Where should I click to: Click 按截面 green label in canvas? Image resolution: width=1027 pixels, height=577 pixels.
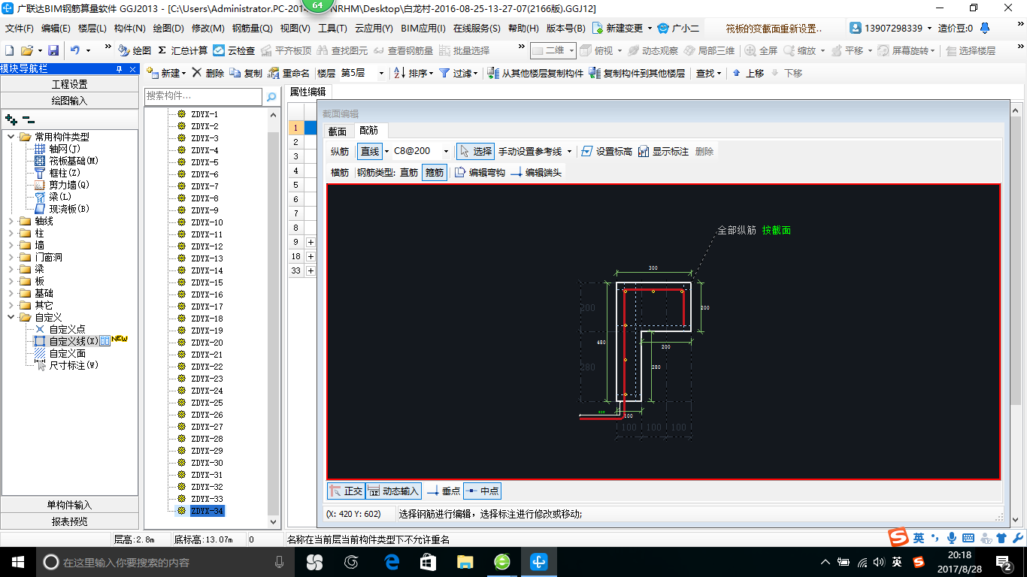click(777, 231)
